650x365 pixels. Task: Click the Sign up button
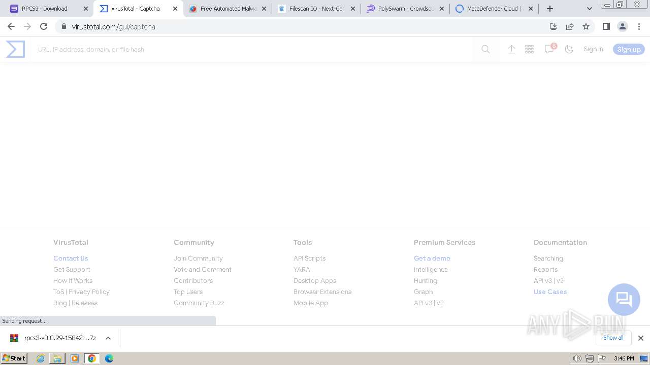[629, 49]
